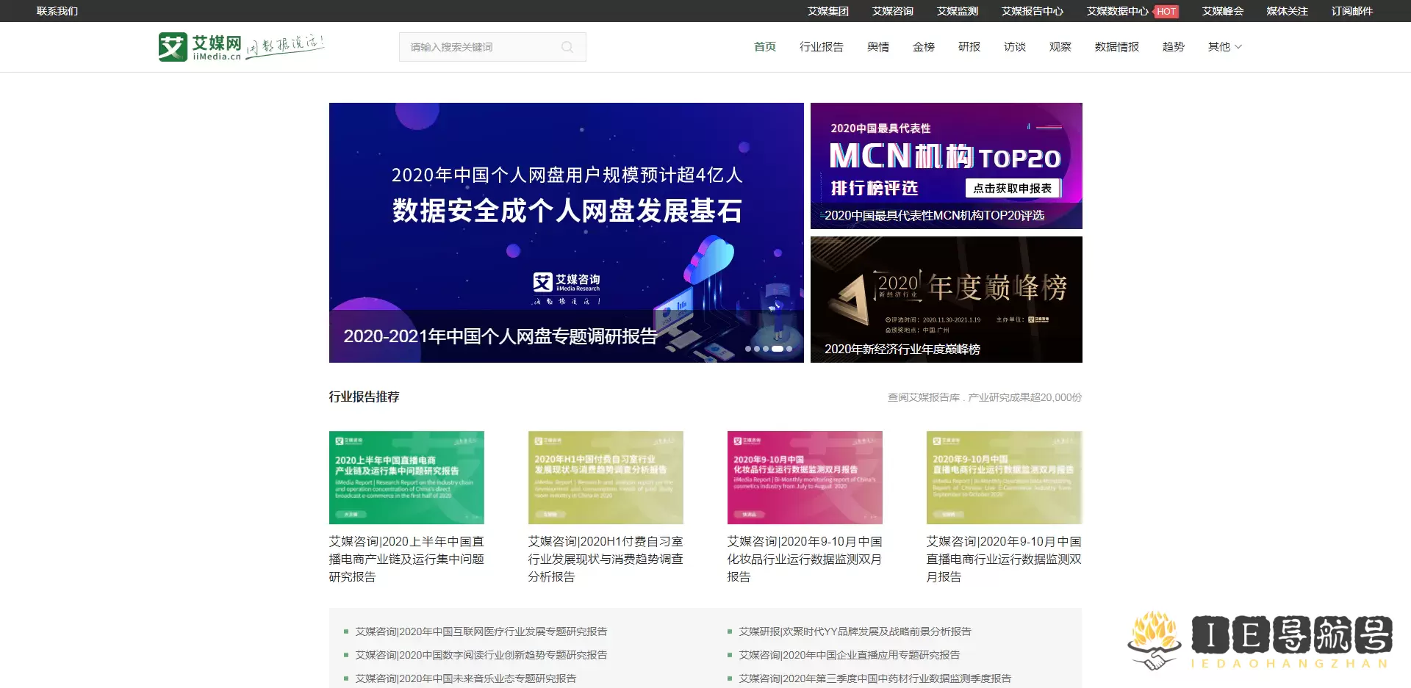Image resolution: width=1411 pixels, height=688 pixels.
Task: Select the 观察 navigation item
Action: pos(1060,47)
